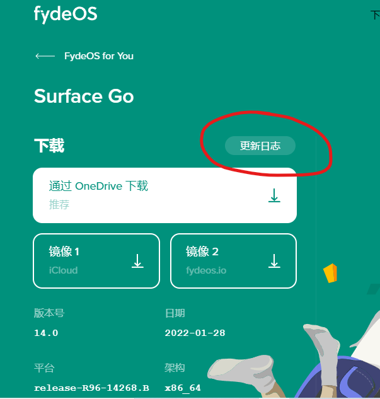This screenshot has width=380, height=399.
Task: Select the platform release-R96-14268.B text
Action: [91, 388]
